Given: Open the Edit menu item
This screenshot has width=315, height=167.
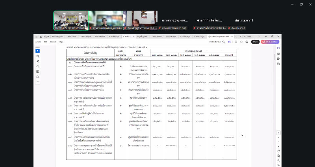Looking at the screenshot, I should click(45, 42).
